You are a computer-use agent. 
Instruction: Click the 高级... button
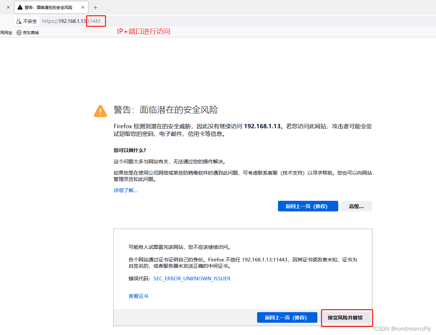point(356,206)
